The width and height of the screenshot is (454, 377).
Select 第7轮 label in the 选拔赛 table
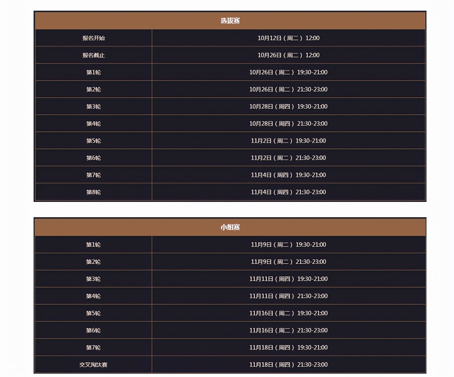click(x=94, y=175)
